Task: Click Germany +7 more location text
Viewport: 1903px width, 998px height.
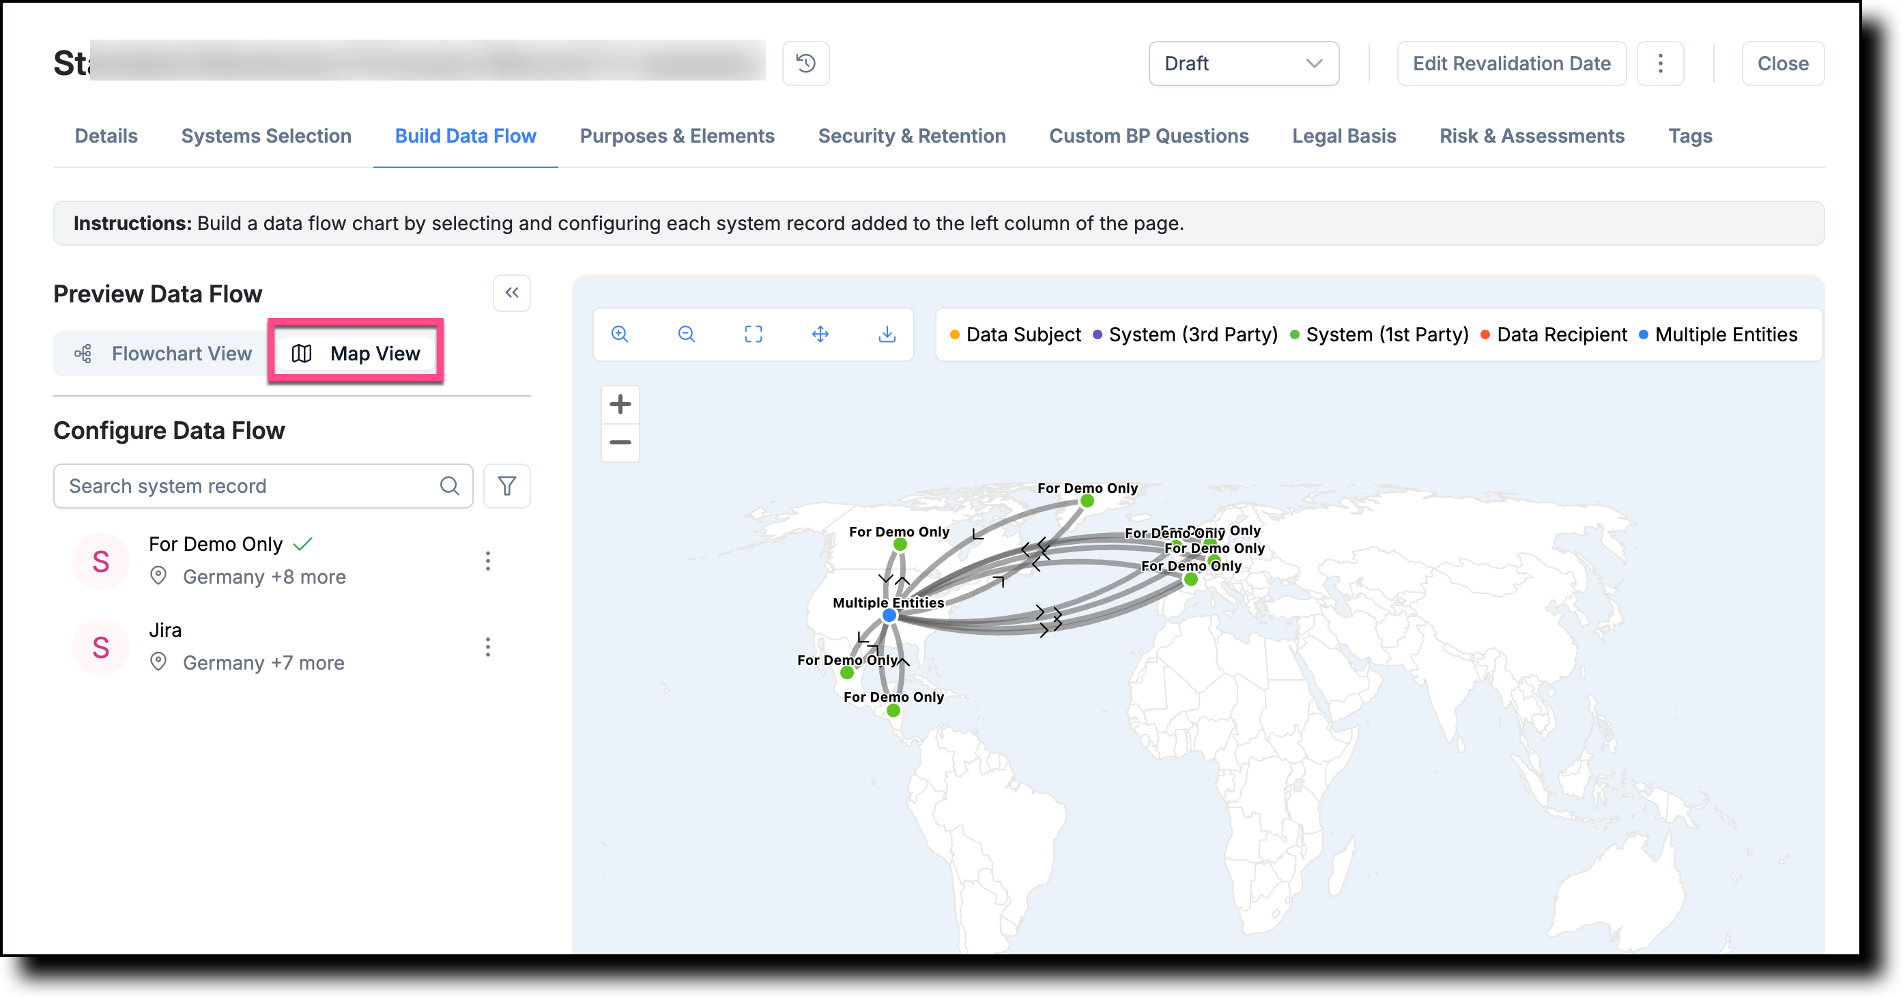Action: click(x=263, y=663)
